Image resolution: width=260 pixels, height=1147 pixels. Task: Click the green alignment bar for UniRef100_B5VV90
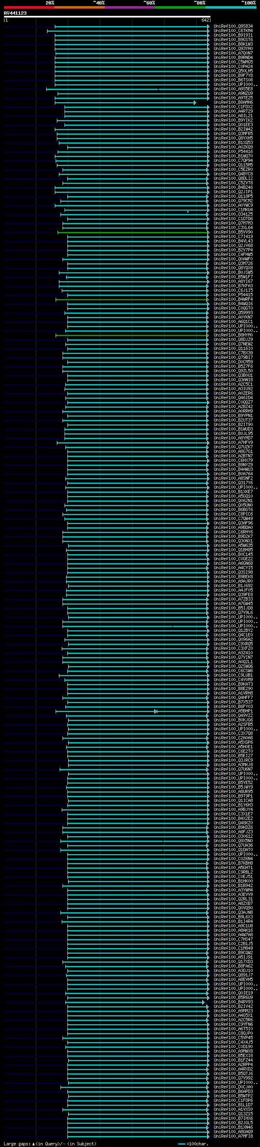pyautogui.click(x=133, y=232)
